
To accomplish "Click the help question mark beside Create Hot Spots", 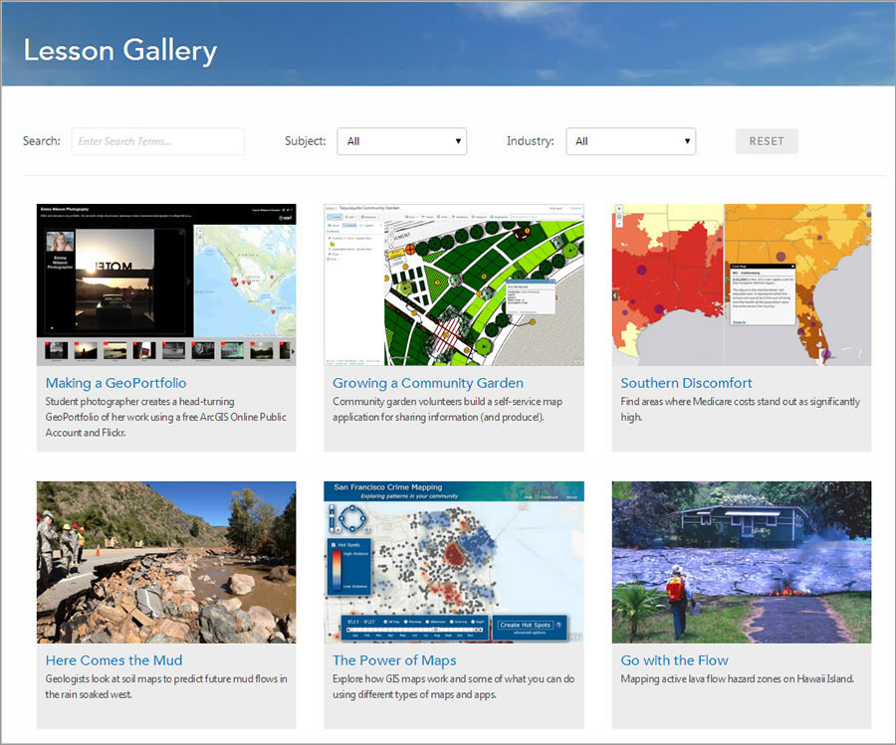I will click(x=558, y=625).
